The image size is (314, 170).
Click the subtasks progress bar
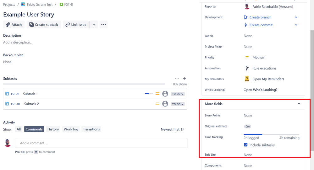(84, 84)
